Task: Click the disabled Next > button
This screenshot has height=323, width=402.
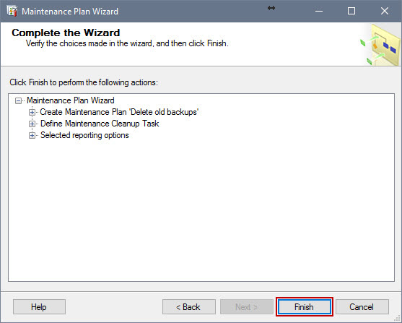Action: click(x=247, y=307)
